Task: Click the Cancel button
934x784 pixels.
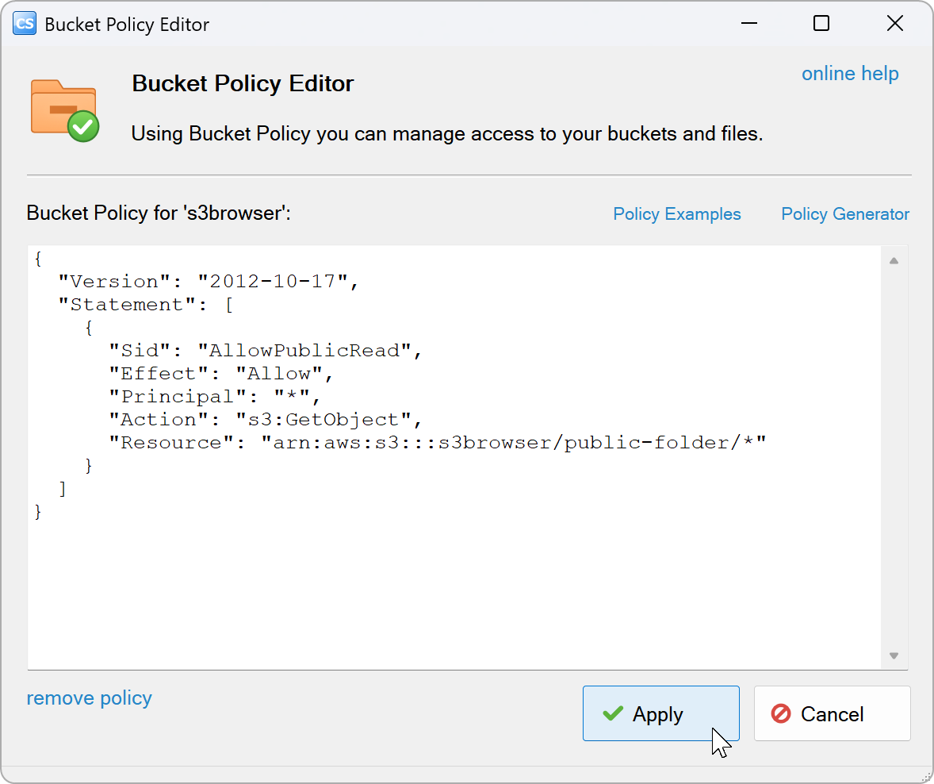Action: pyautogui.click(x=832, y=713)
